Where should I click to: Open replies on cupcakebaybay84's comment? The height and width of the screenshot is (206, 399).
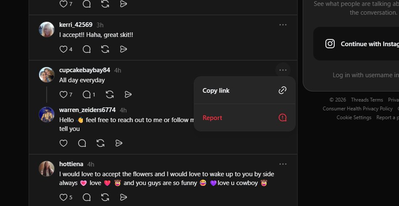pyautogui.click(x=87, y=94)
